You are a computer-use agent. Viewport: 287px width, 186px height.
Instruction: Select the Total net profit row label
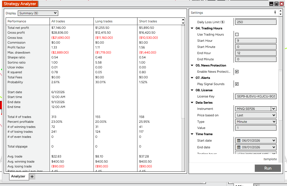[x=18, y=28]
